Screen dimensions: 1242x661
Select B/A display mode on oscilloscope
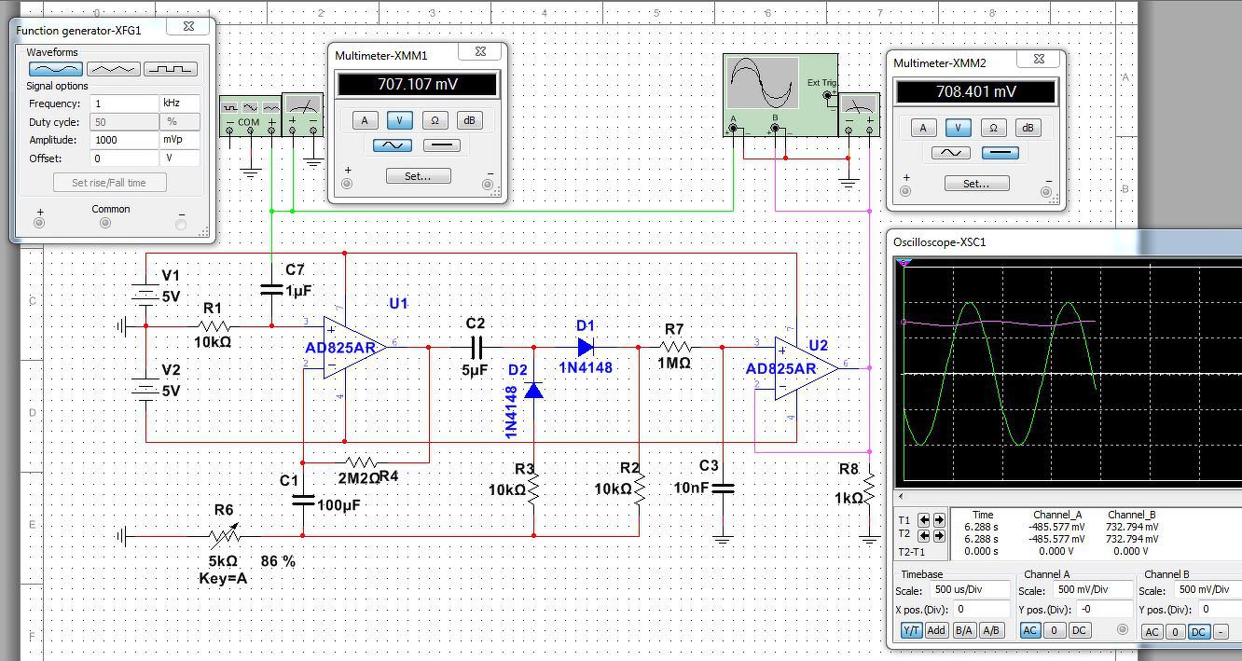coord(964,630)
